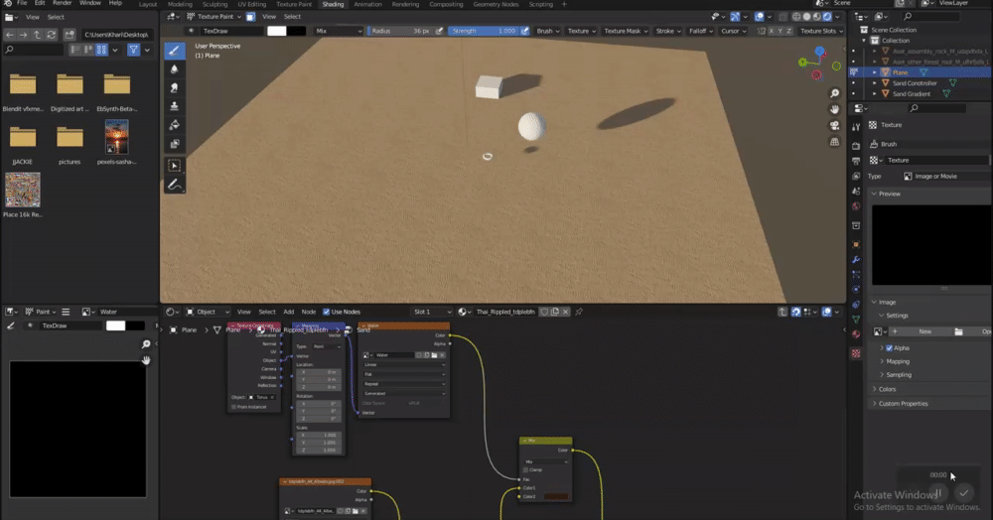Open the Texture Mask popover in header

pos(626,31)
